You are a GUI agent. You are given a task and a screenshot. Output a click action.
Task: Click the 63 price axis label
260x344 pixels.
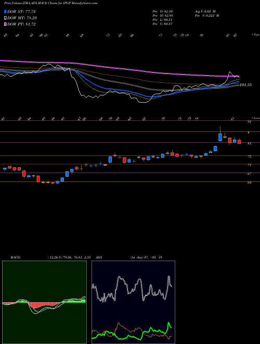(249, 182)
